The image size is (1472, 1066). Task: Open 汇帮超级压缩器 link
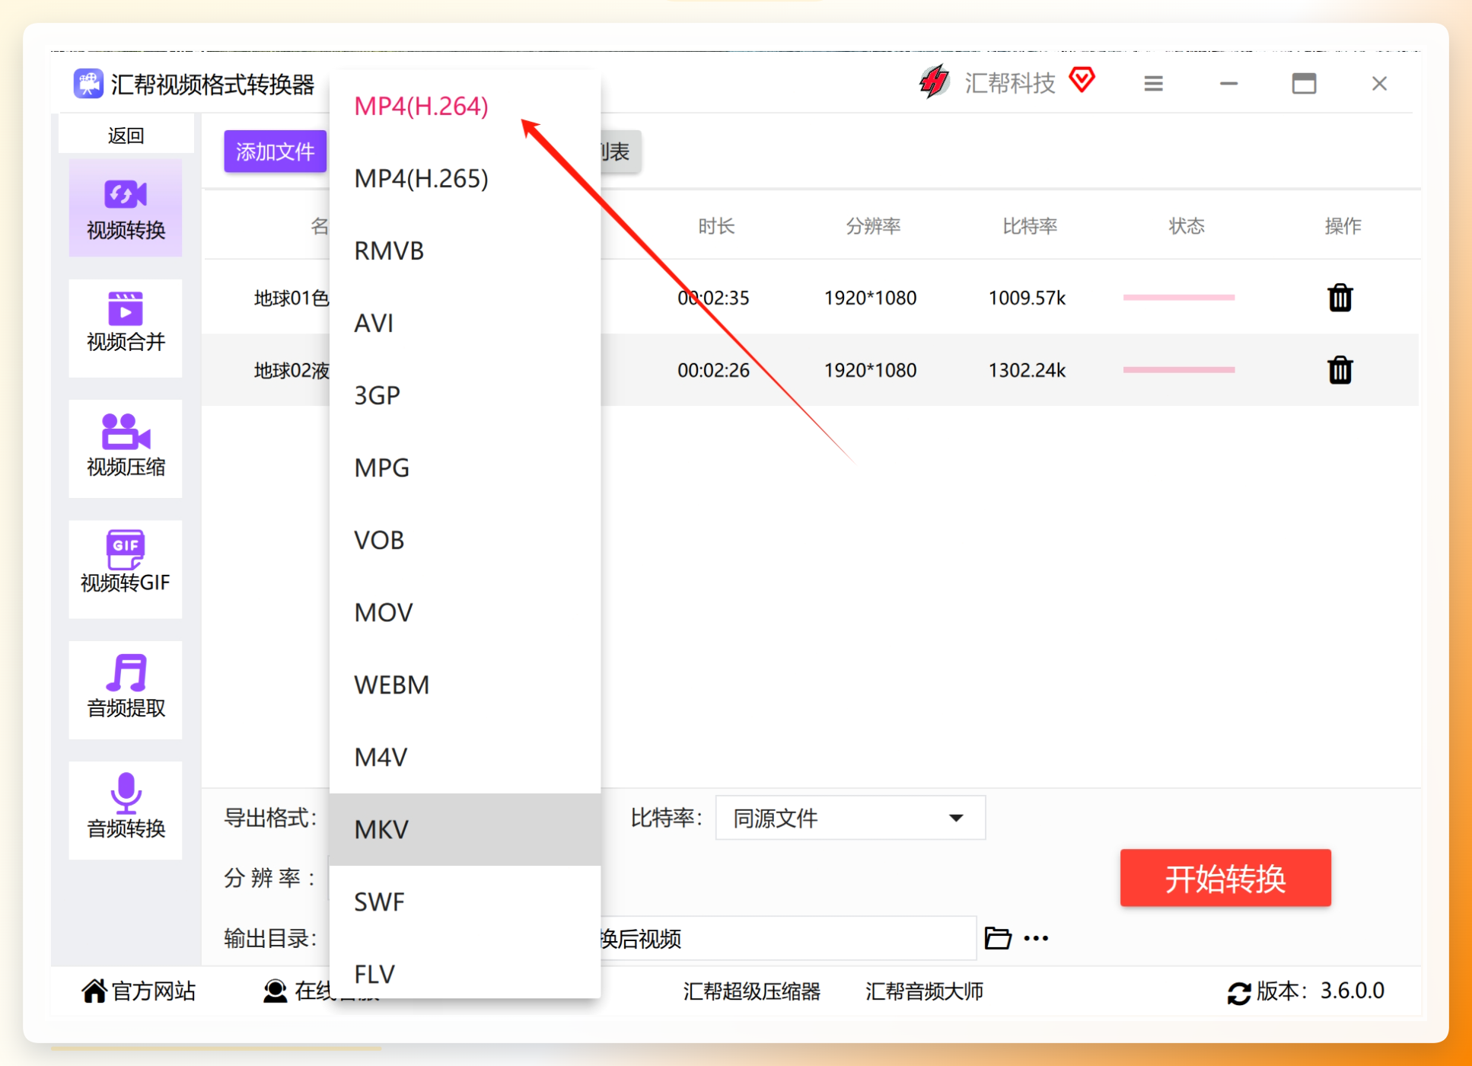coord(751,991)
